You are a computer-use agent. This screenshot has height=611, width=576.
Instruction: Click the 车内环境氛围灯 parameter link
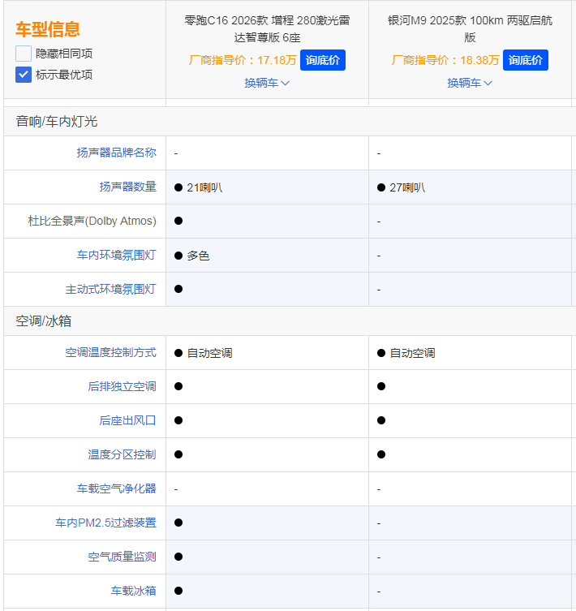click(x=116, y=255)
